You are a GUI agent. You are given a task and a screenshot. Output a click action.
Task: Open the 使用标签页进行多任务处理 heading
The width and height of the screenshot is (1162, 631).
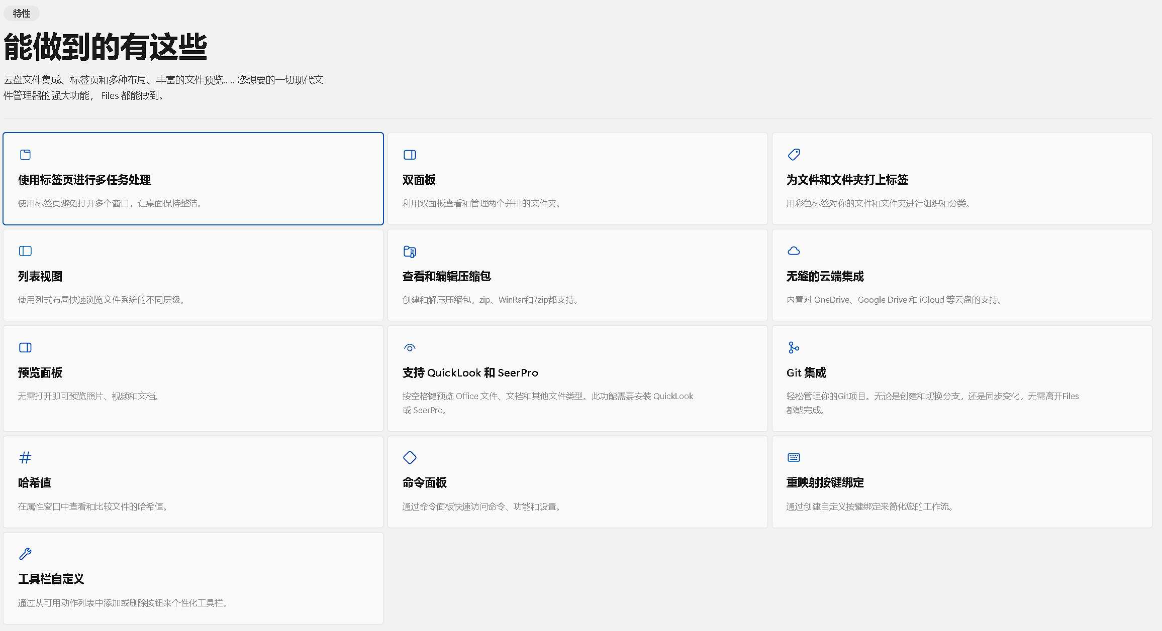(x=84, y=180)
